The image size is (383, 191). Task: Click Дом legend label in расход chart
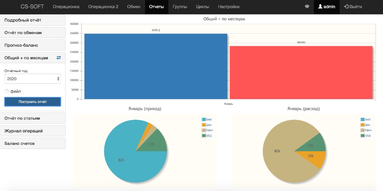[x=367, y=125]
